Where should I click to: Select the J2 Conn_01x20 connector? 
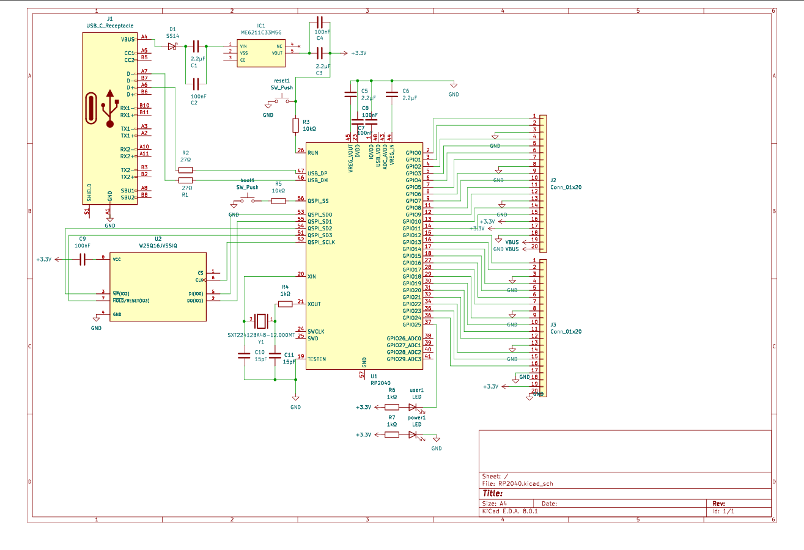tap(542, 183)
